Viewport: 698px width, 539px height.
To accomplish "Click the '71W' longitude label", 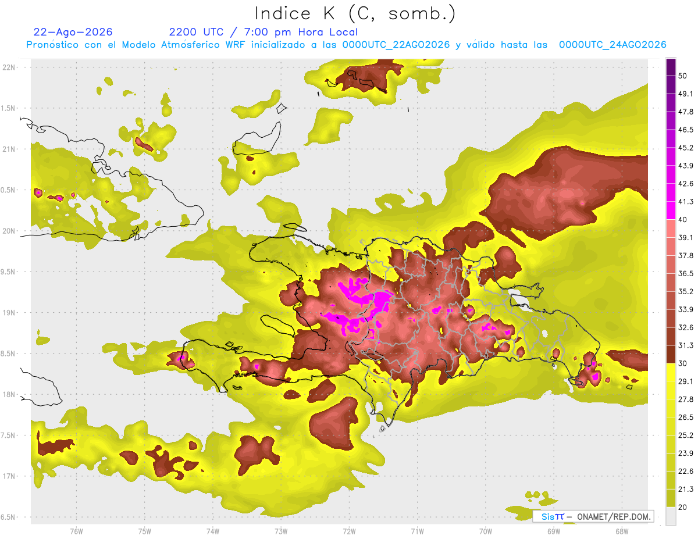I will [x=417, y=531].
